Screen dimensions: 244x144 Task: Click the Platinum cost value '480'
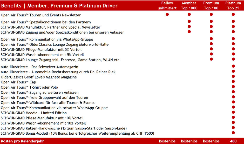click(233, 141)
